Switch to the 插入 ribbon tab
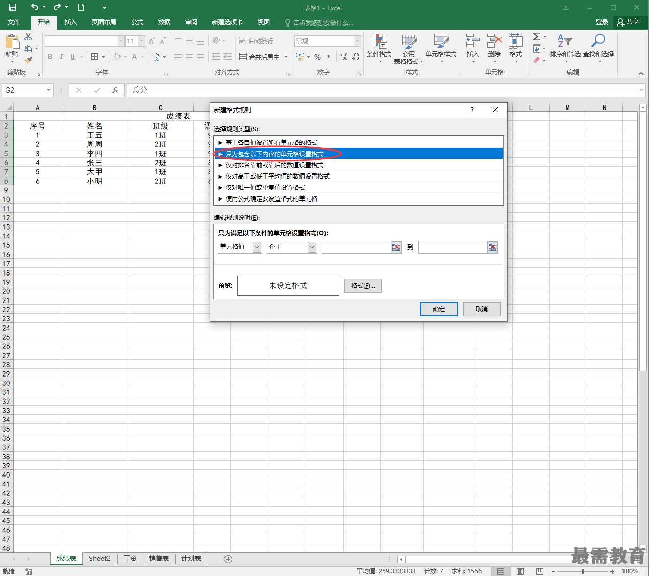 point(70,22)
